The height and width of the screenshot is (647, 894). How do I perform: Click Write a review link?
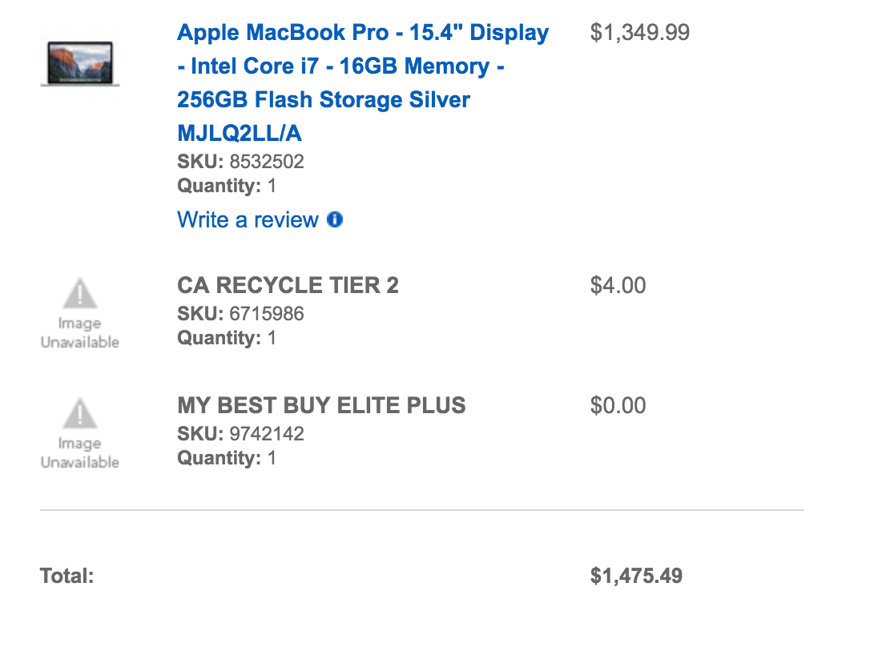click(x=248, y=219)
